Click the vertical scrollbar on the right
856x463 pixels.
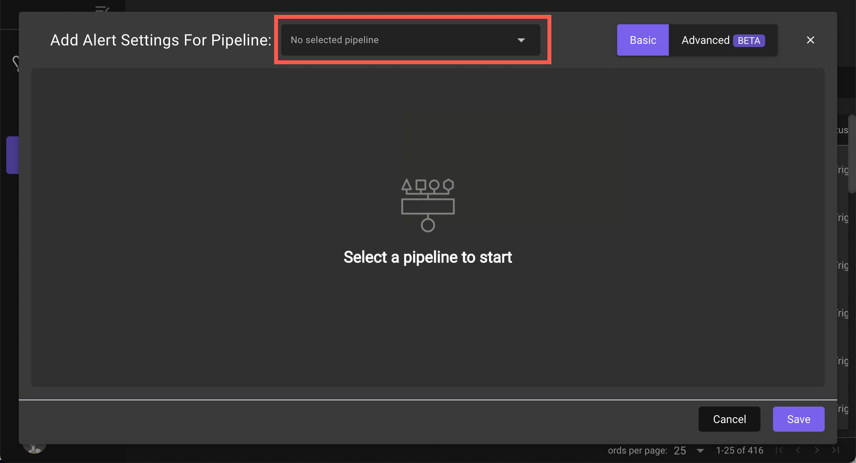[851, 154]
